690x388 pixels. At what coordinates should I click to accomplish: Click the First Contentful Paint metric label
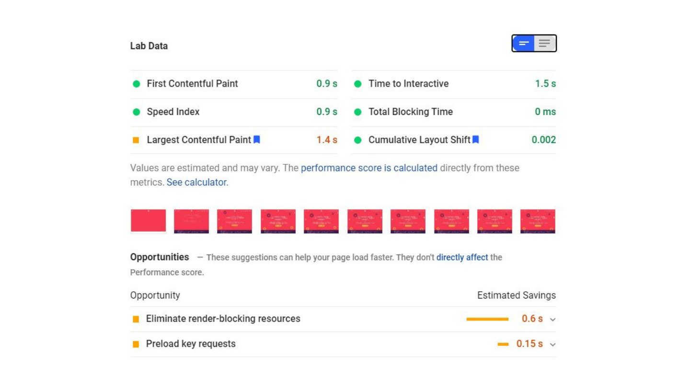(192, 84)
